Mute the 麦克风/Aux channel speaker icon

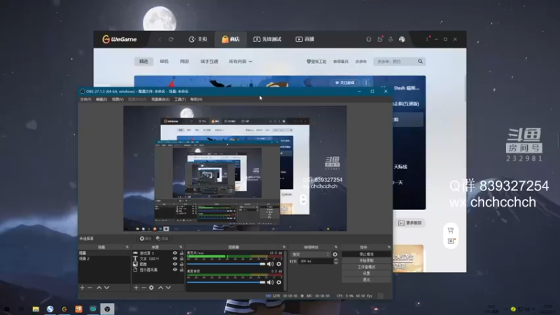tap(270, 264)
